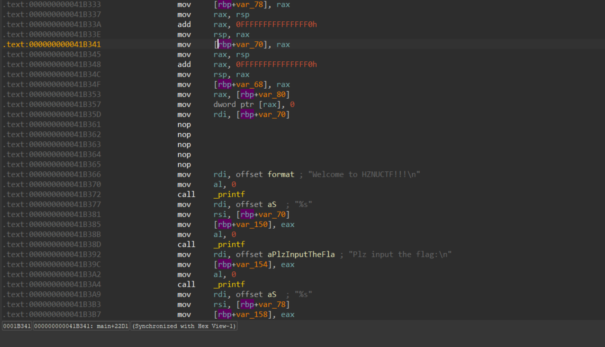Select the offset format operand
This screenshot has height=347, width=605.
coord(265,174)
